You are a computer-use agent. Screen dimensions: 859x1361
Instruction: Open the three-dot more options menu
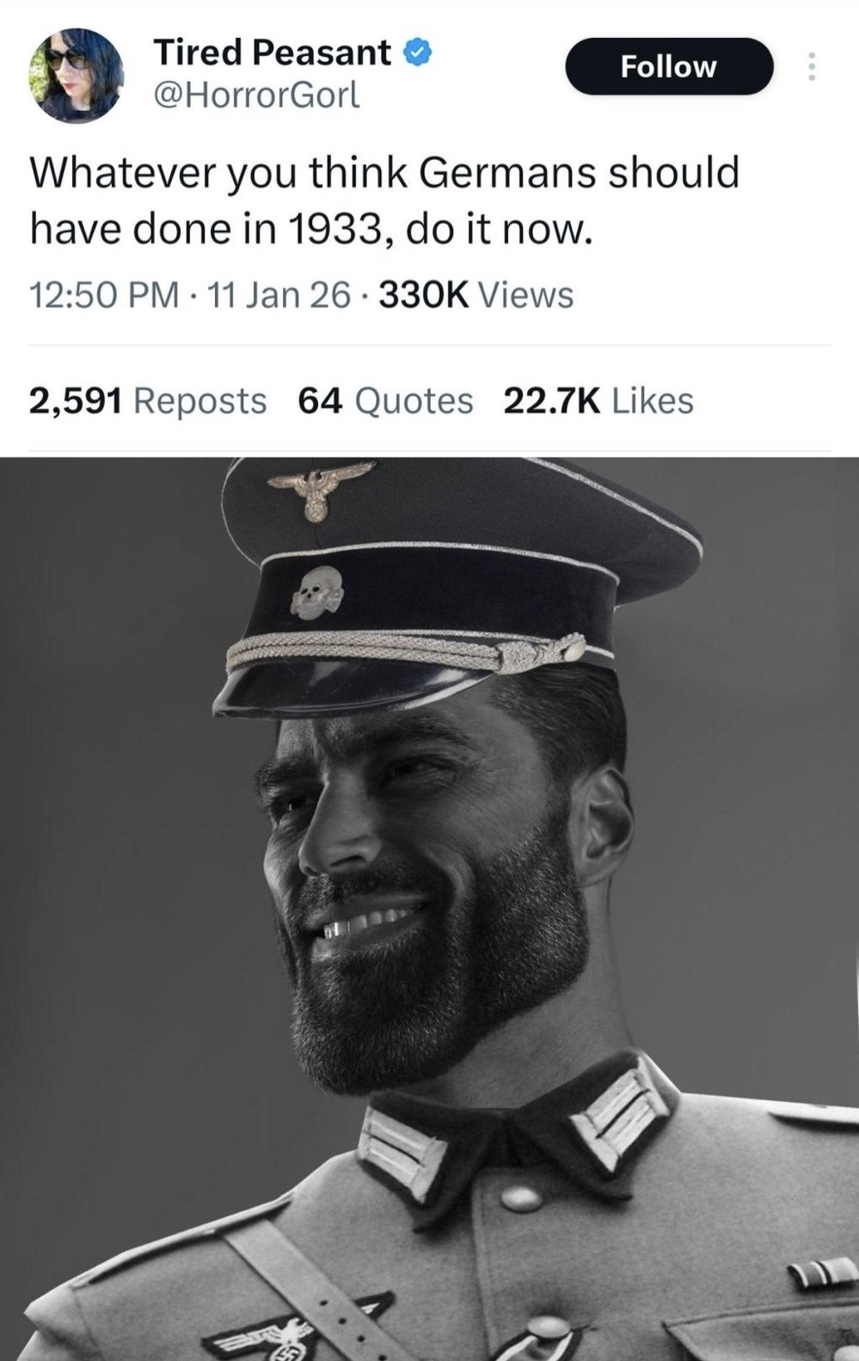(x=810, y=66)
